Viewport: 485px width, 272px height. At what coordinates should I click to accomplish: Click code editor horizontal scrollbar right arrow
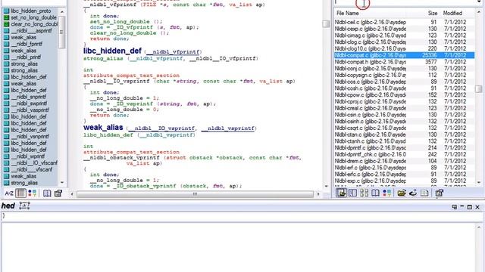pyautogui.click(x=318, y=194)
